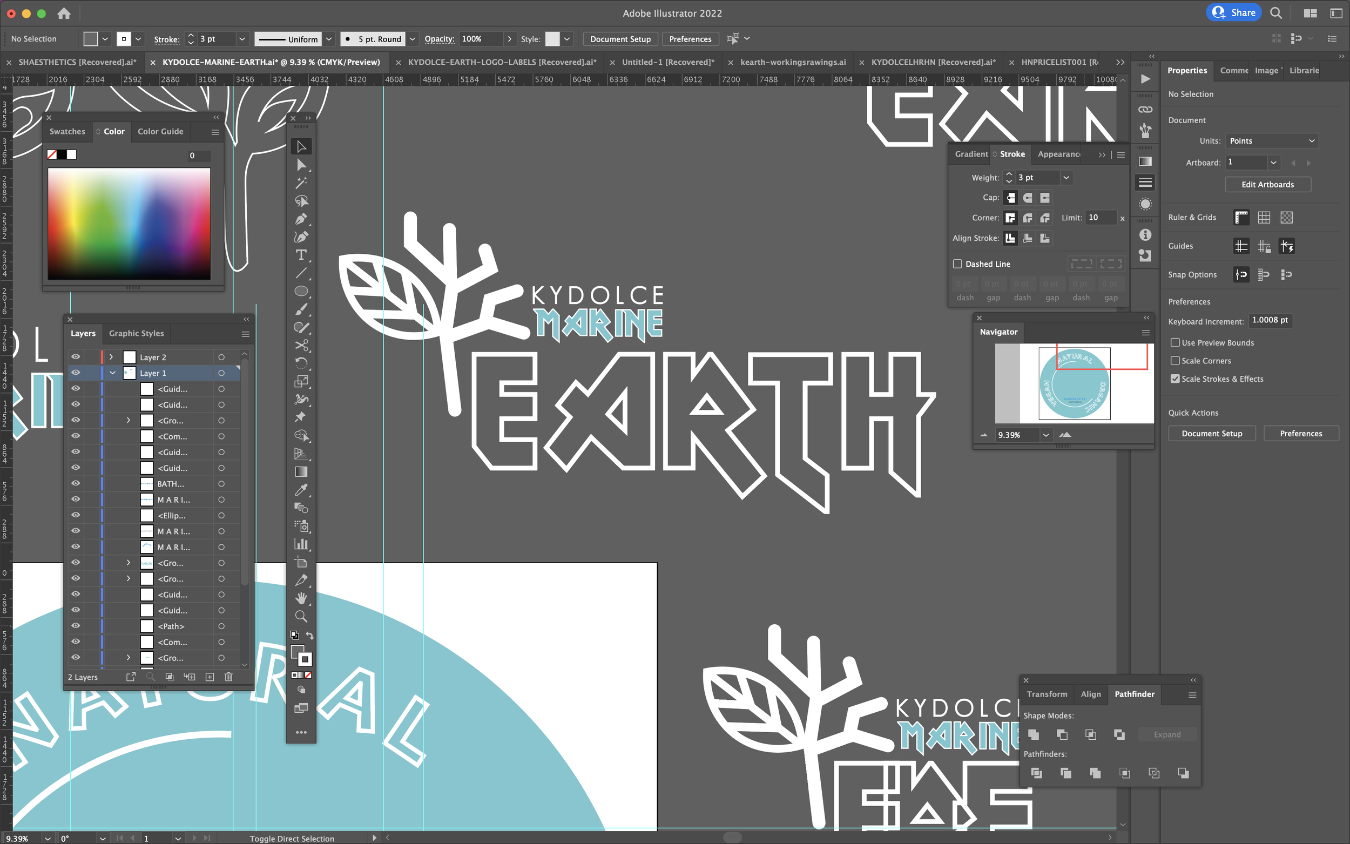Screen dimensions: 1350x844
Task: Click the Keyboard Increment input field
Action: pos(1270,320)
